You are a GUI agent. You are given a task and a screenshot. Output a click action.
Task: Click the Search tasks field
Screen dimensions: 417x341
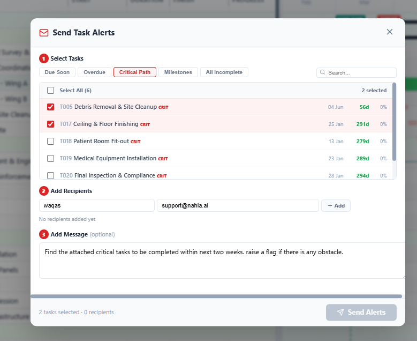[357, 72]
